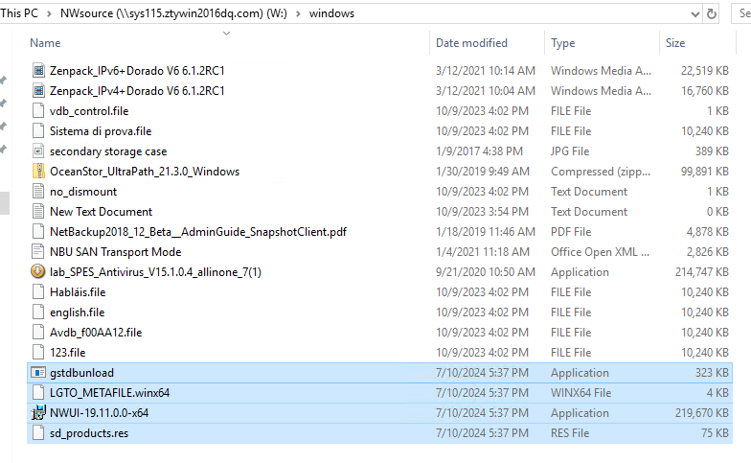Navigate to NWsource (W:) breadcrumb
The image size is (751, 463).
pyautogui.click(x=173, y=13)
